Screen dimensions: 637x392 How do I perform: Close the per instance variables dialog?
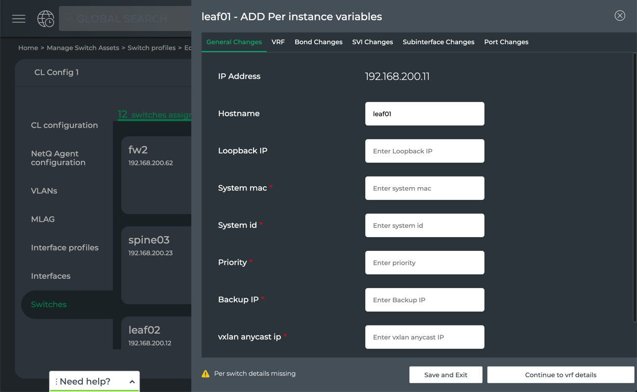point(620,16)
